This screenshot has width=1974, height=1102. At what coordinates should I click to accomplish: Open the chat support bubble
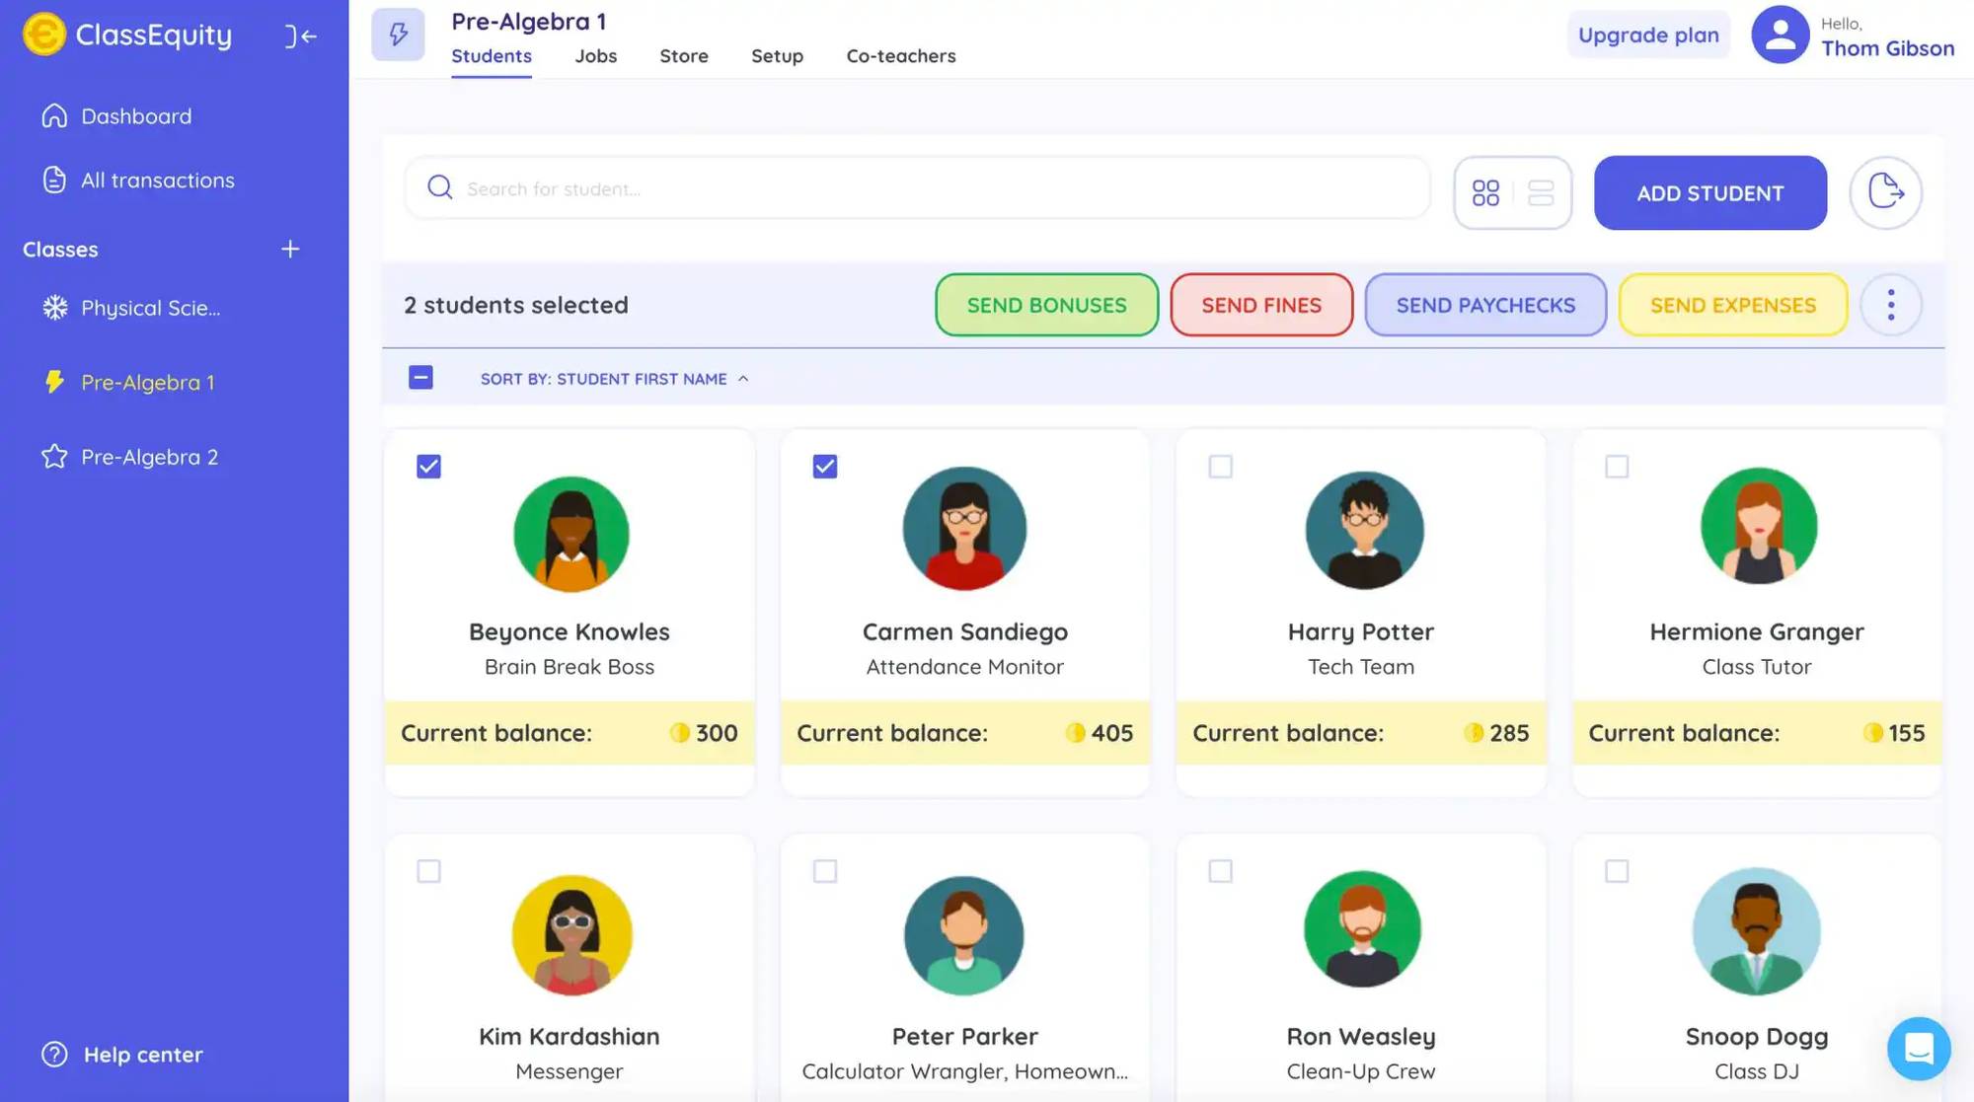click(1919, 1049)
